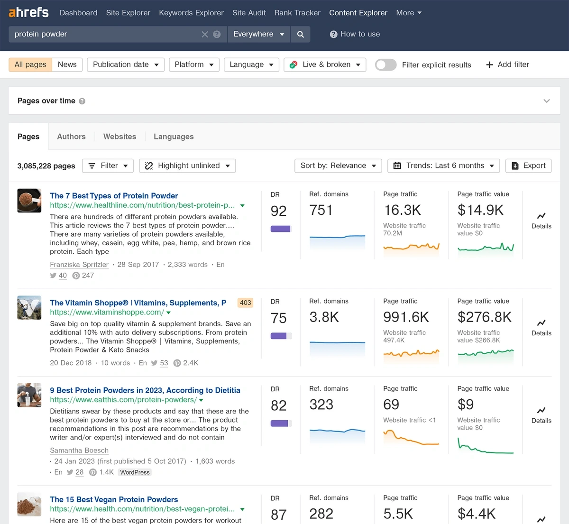Image resolution: width=569 pixels, height=524 pixels.
Task: Open Live & broken filter dropdown
Action: [x=325, y=64]
